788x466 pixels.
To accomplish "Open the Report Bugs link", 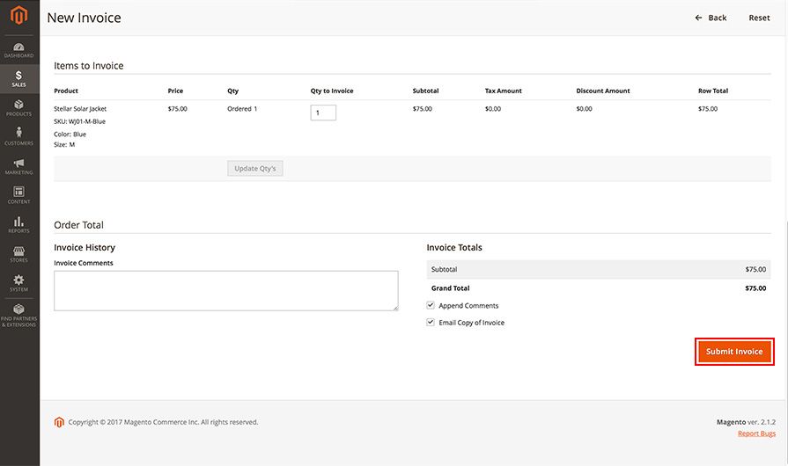I will pyautogui.click(x=756, y=433).
